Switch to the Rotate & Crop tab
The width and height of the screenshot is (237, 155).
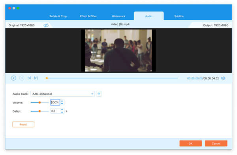[58, 16]
